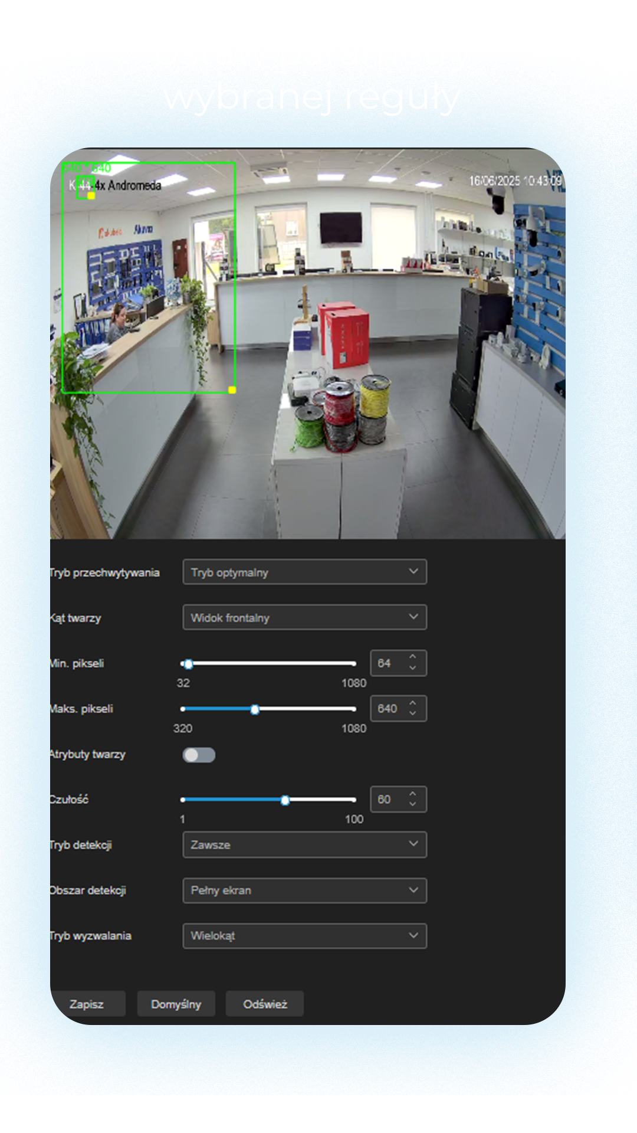Open the Tryb detekcji dropdown
Viewport: 637px width, 1133px height.
pyautogui.click(x=304, y=844)
